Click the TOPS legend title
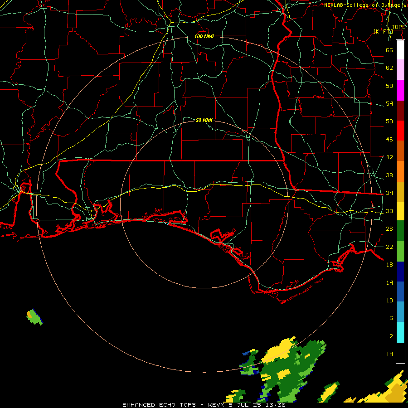Image resolution: width=408 pixels, height=408 pixels. pos(398,27)
